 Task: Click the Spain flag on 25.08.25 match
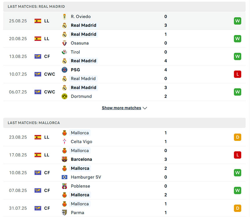click(38, 21)
